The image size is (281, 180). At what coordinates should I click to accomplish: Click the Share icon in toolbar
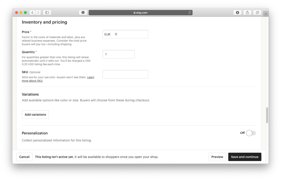[x=247, y=13]
